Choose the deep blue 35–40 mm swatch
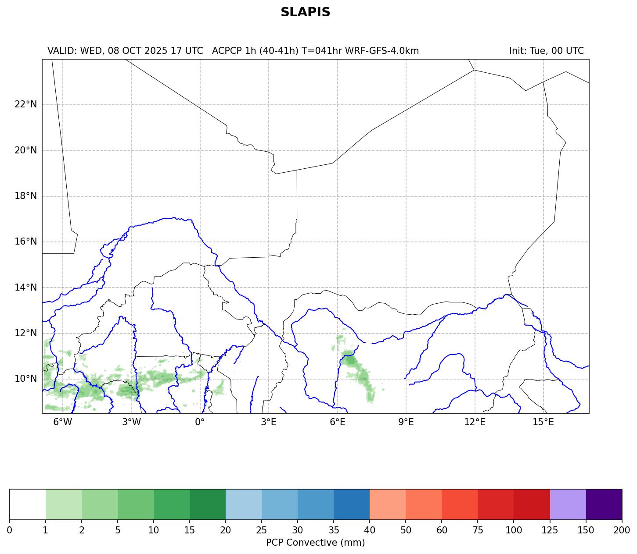Image resolution: width=637 pixels, height=554 pixels. click(352, 504)
